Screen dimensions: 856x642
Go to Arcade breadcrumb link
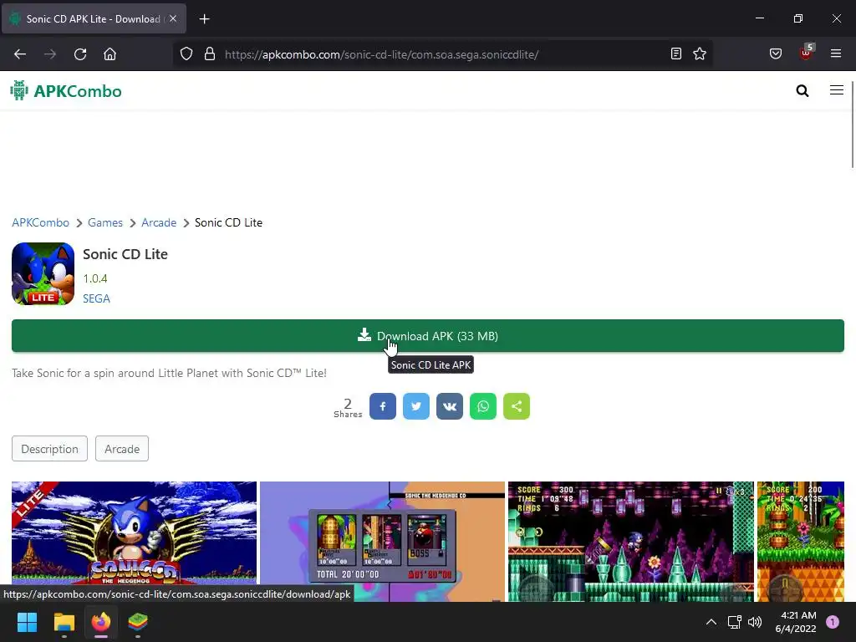coord(159,222)
